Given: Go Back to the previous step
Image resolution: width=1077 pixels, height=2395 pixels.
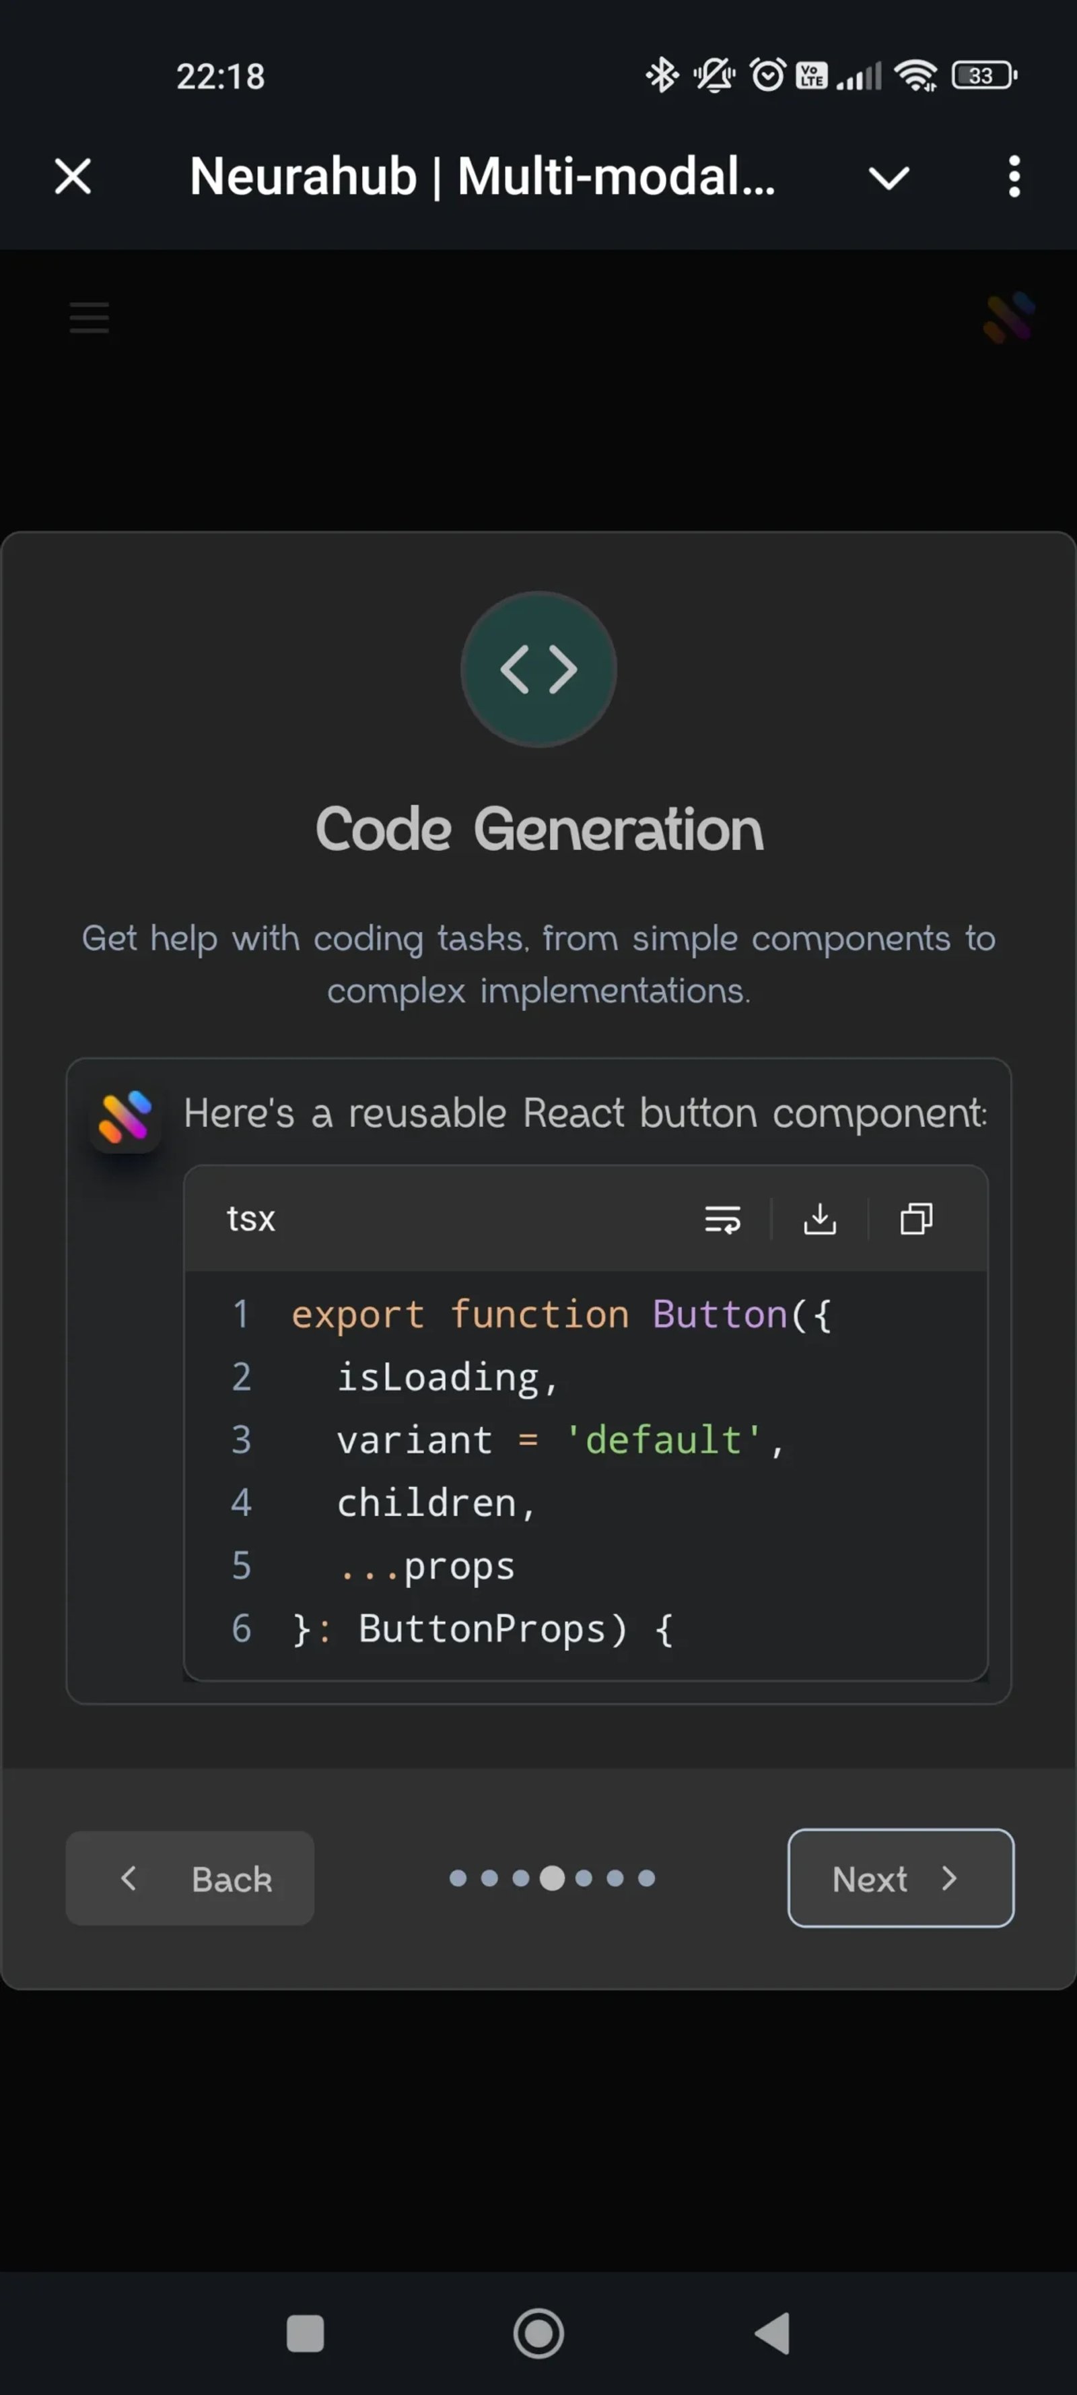Looking at the screenshot, I should click(x=190, y=1878).
